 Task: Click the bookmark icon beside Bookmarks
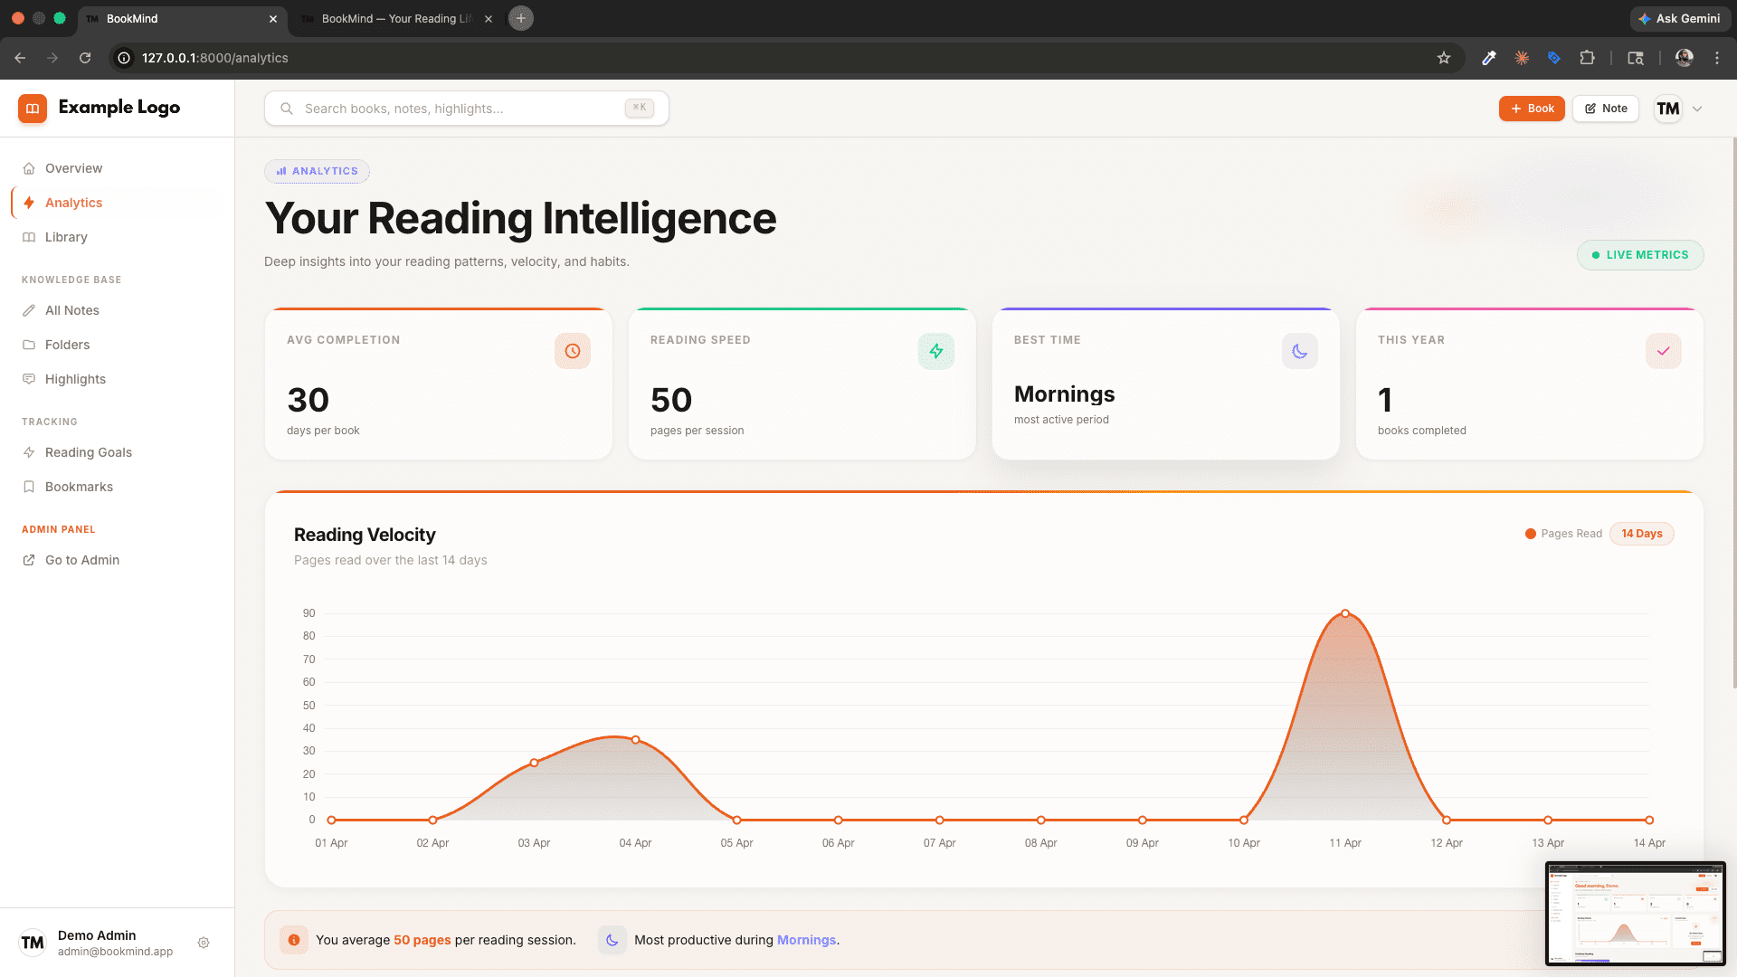tap(29, 487)
